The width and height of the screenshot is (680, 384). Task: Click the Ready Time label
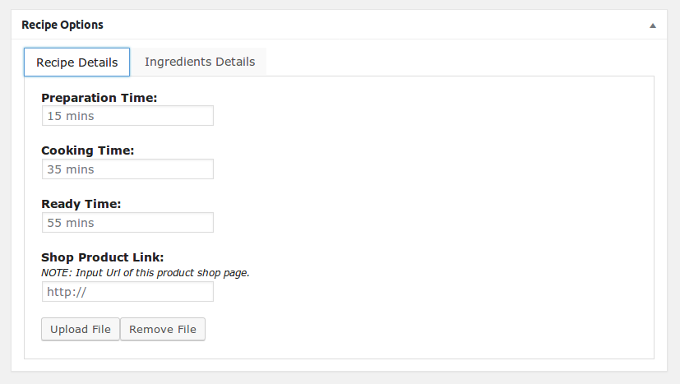point(81,204)
